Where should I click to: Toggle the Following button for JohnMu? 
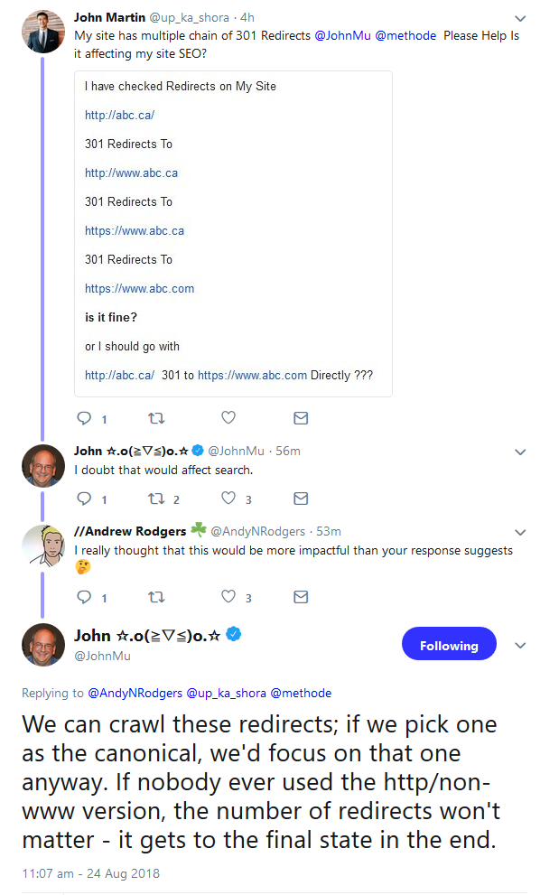448,646
